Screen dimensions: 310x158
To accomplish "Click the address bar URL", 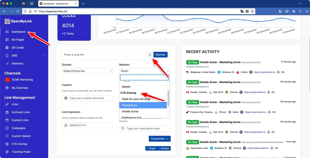I will pyautogui.click(x=53, y=11).
